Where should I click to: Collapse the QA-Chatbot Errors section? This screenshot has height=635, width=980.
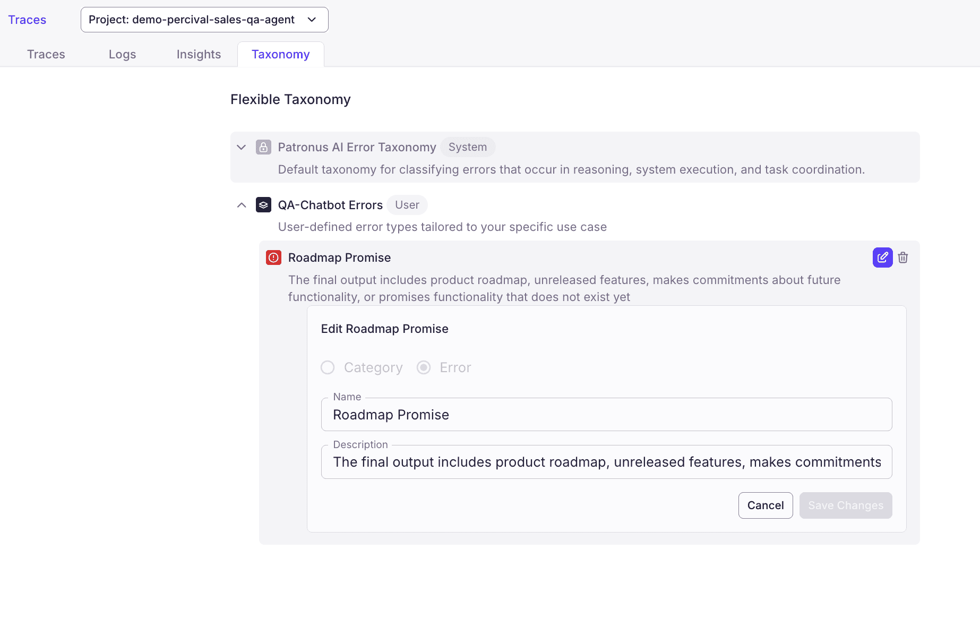point(242,205)
